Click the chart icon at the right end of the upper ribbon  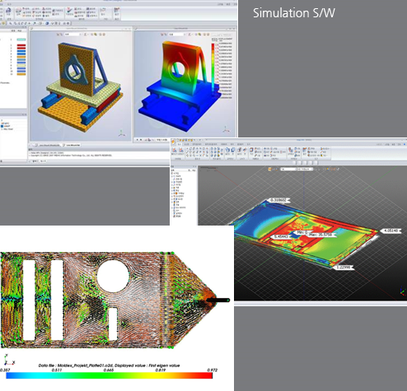pos(117,10)
